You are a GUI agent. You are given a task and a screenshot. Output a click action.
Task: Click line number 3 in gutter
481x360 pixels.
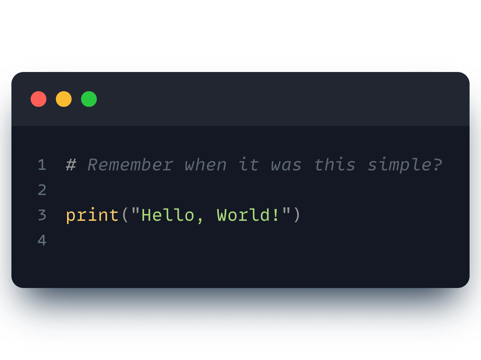[42, 215]
